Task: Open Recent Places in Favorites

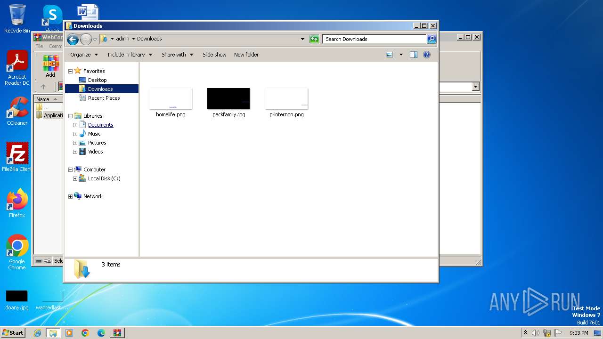Action: pyautogui.click(x=104, y=98)
